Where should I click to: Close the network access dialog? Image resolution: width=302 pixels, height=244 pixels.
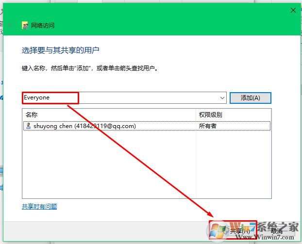tap(293, 10)
